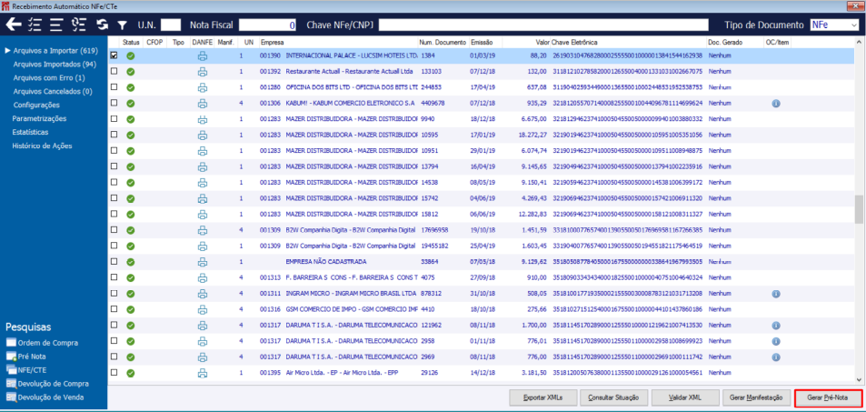Click the Consultar Situação button
866x412 pixels.
[613, 397]
